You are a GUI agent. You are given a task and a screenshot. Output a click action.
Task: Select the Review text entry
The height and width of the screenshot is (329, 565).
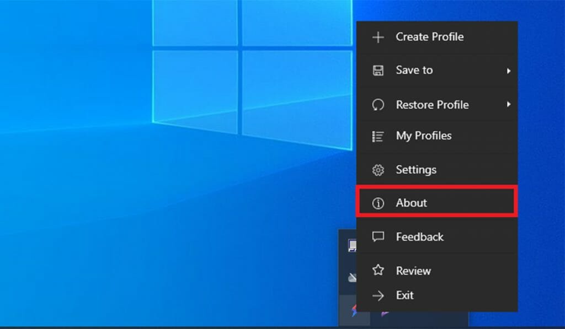(x=413, y=271)
